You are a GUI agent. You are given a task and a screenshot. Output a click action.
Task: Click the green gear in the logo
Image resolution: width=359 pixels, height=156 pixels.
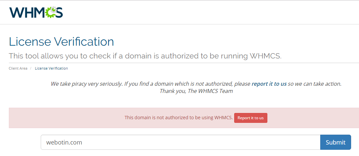(x=51, y=12)
